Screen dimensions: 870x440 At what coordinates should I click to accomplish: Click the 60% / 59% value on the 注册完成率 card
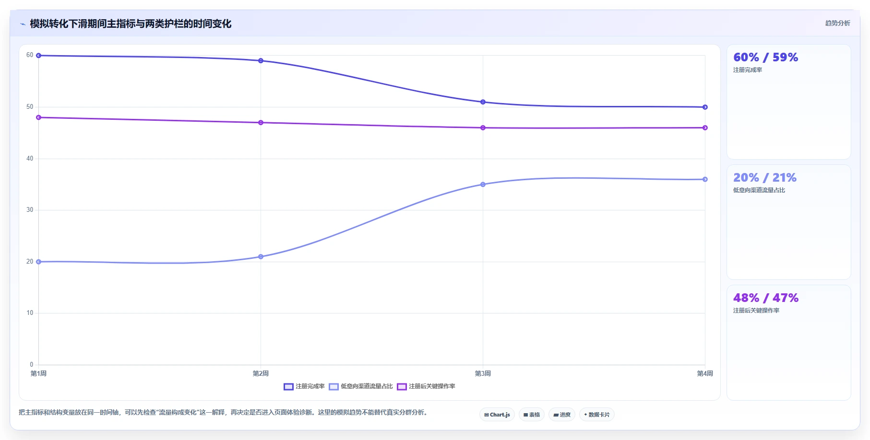point(765,58)
